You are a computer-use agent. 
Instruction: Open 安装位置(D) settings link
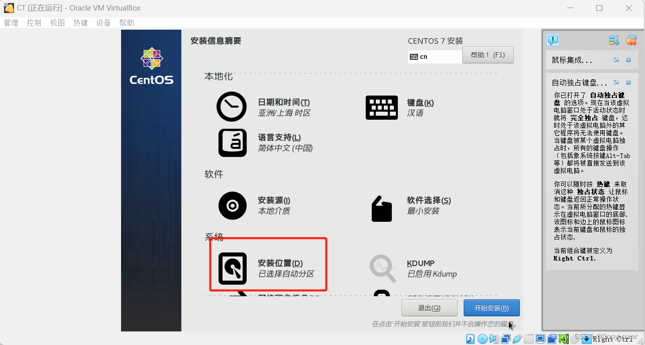(x=280, y=263)
